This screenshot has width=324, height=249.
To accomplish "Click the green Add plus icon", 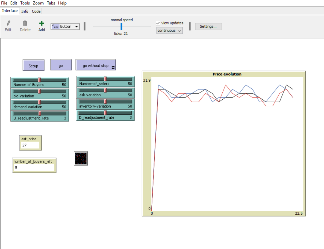I will pos(42,24).
